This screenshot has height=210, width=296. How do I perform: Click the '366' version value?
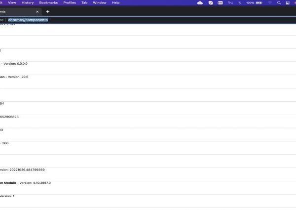5,143
